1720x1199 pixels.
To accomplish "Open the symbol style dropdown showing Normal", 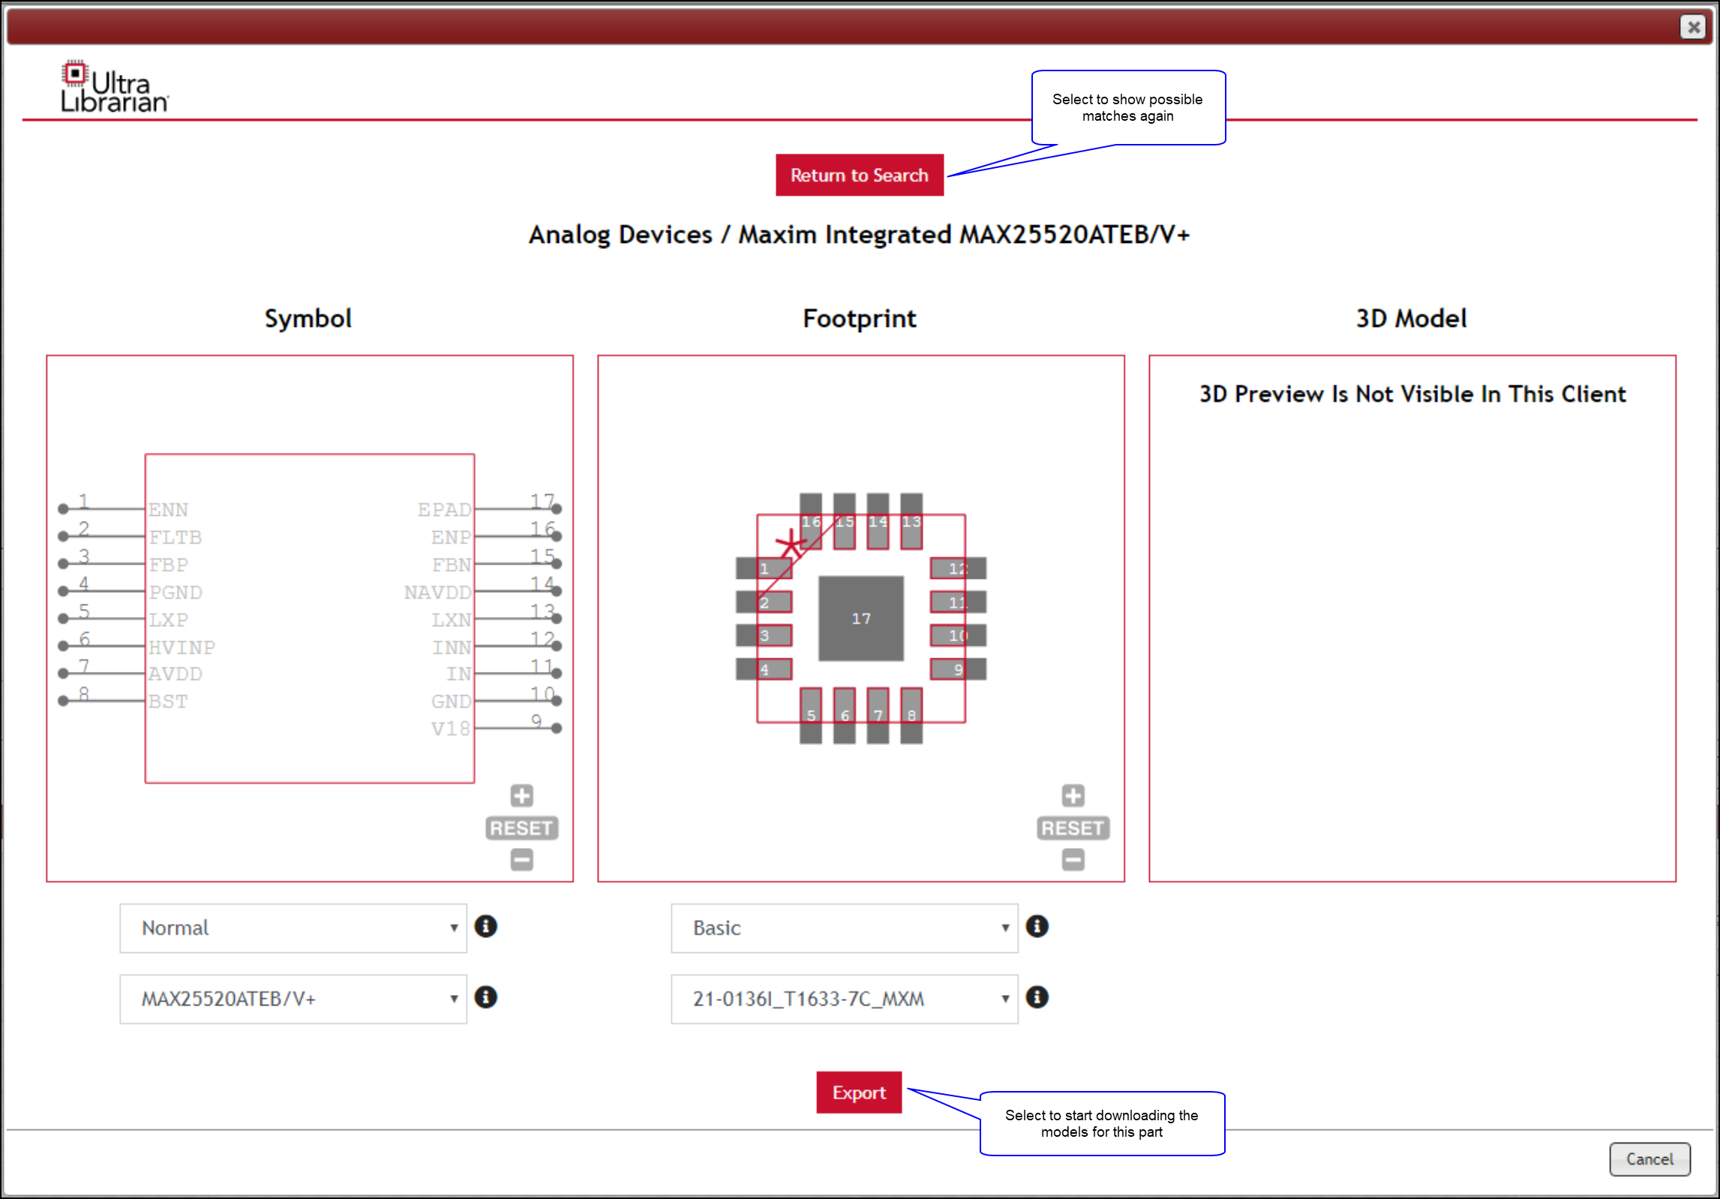I will pyautogui.click(x=293, y=928).
